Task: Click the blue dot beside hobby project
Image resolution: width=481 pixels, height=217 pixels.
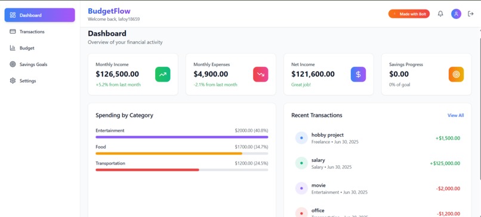Action: click(x=301, y=138)
